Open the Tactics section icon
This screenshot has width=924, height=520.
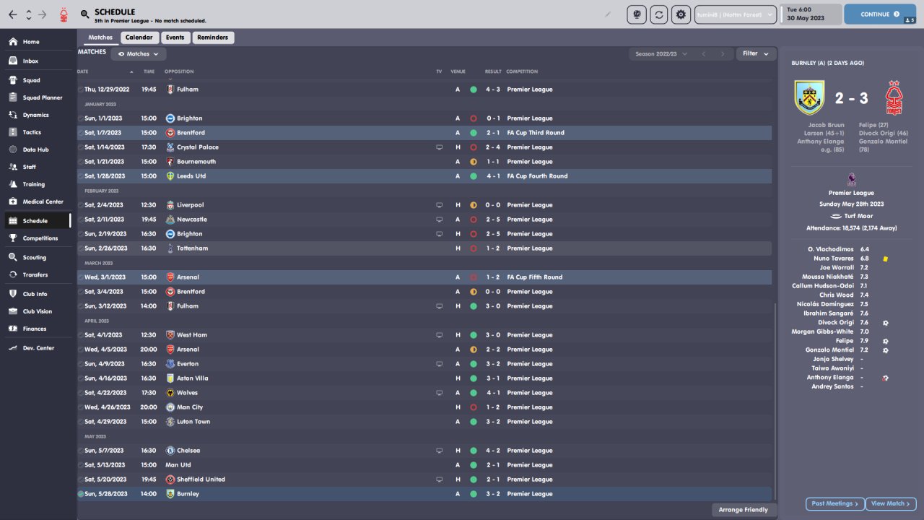tap(13, 132)
